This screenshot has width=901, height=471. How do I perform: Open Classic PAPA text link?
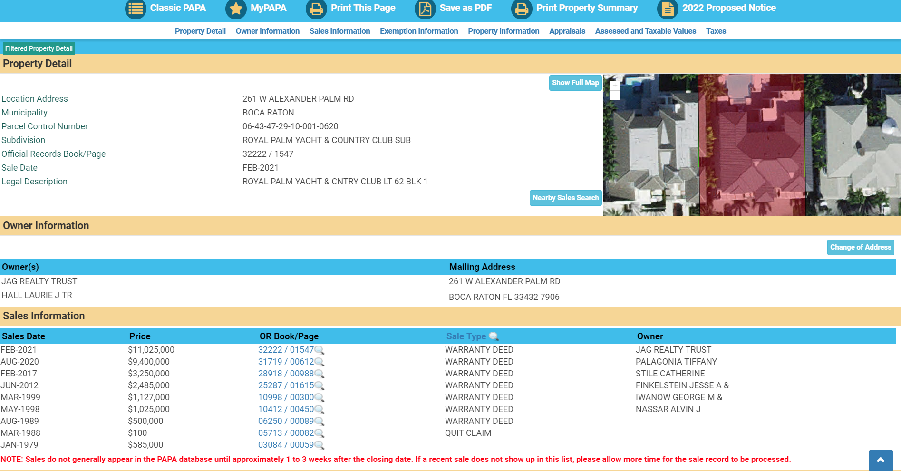point(178,8)
